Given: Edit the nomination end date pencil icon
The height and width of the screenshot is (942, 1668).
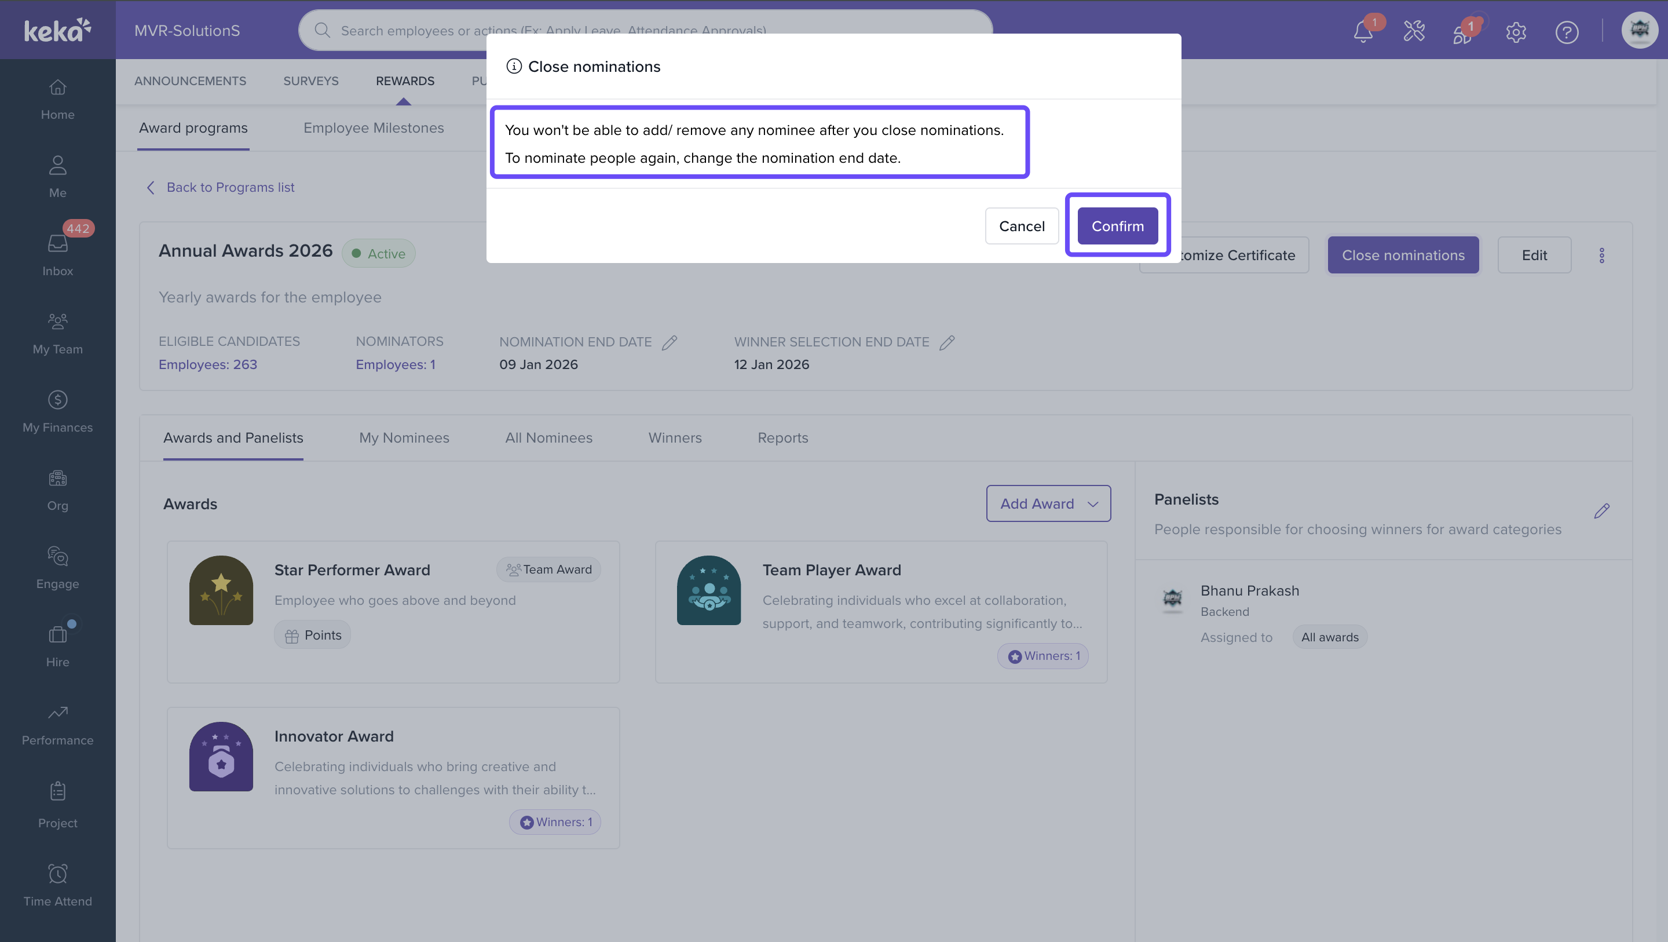Looking at the screenshot, I should tap(670, 342).
